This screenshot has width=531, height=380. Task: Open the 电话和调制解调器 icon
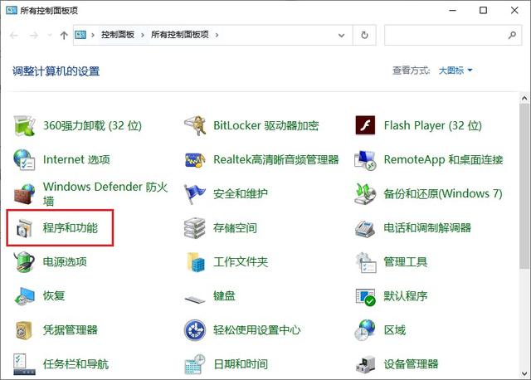point(365,228)
